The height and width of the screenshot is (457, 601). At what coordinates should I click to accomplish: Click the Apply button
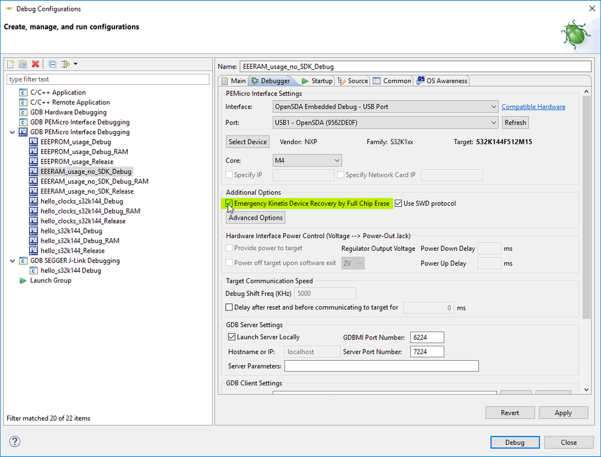[563, 413]
